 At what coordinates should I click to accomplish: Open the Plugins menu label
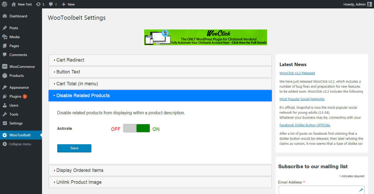click(x=15, y=96)
